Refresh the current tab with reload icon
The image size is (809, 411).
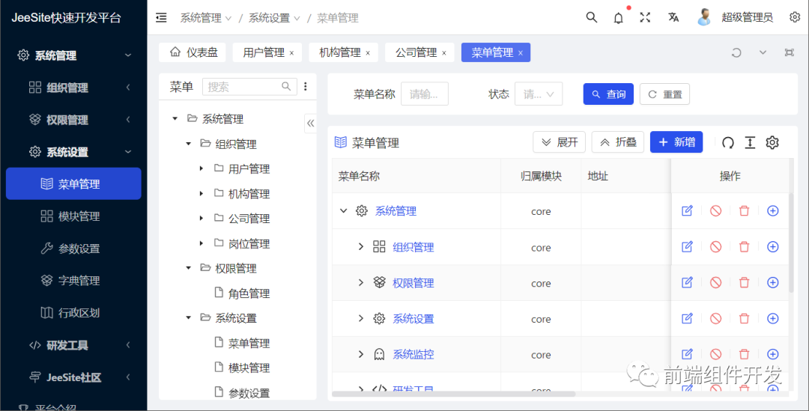736,52
